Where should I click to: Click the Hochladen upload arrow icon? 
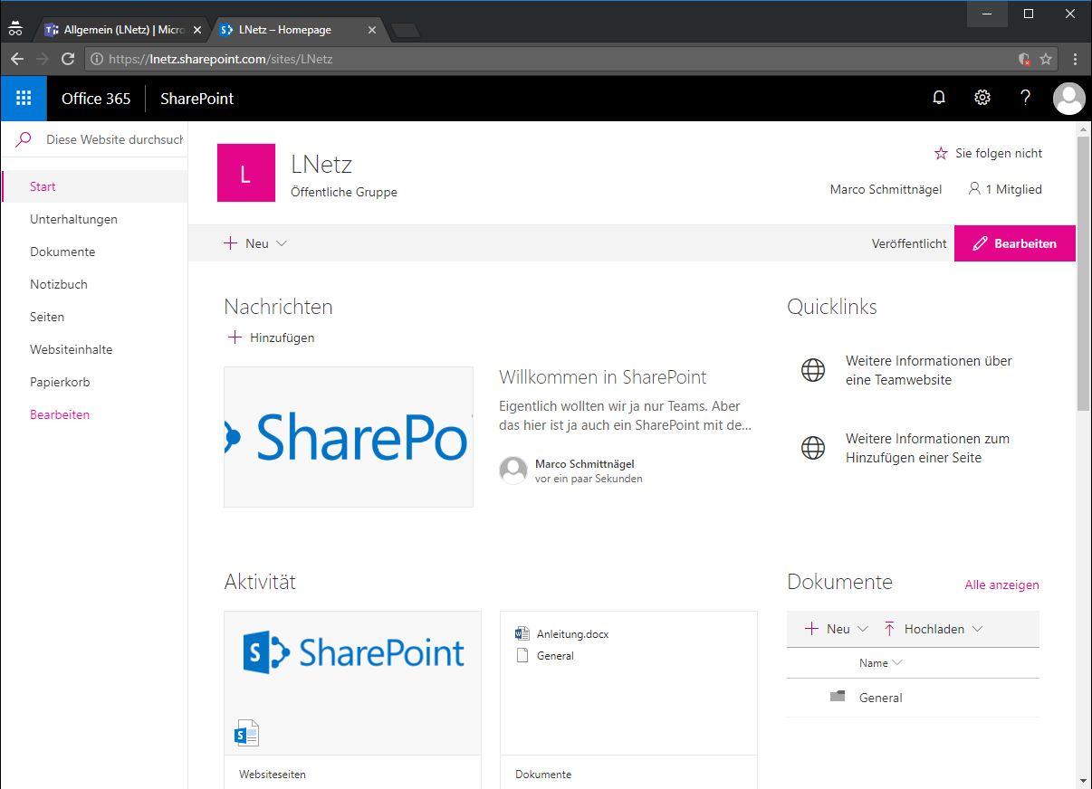tap(889, 629)
